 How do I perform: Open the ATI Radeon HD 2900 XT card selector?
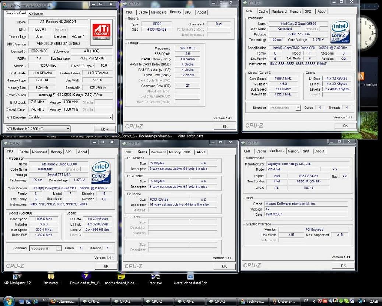[38, 129]
